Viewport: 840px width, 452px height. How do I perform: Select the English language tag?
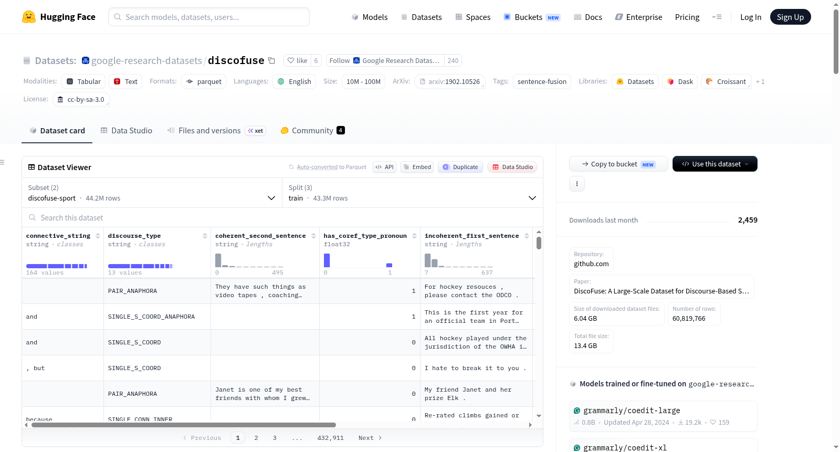[294, 81]
